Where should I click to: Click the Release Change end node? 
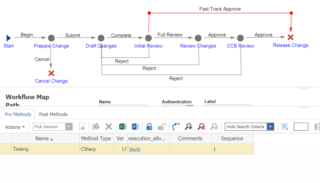tap(291, 37)
